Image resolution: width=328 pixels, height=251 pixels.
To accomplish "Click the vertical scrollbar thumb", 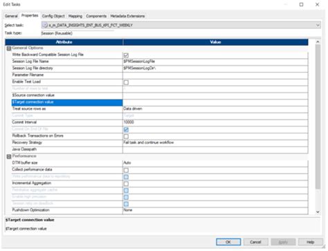I will (318, 116).
